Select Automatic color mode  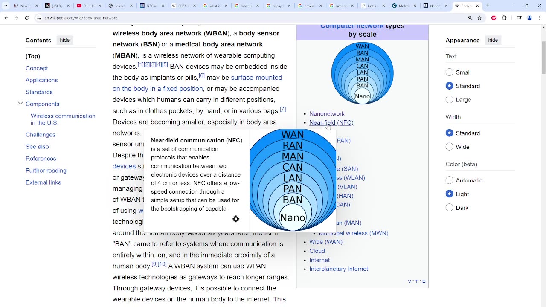(x=449, y=180)
